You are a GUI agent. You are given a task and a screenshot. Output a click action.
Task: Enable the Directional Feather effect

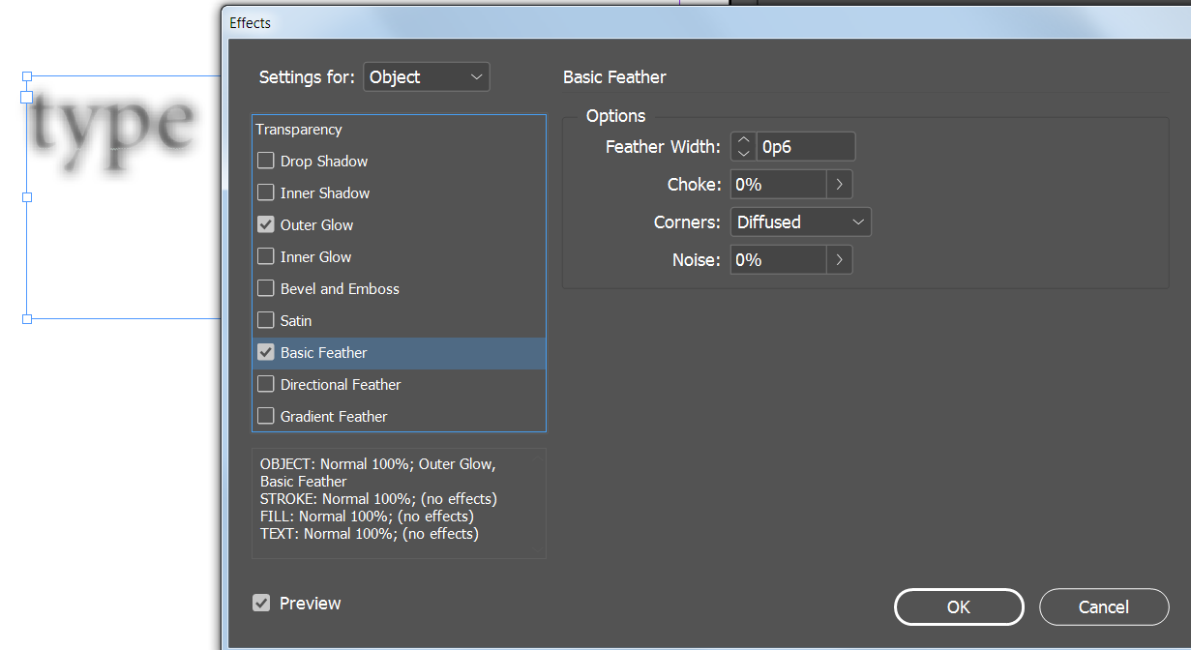[x=266, y=384]
